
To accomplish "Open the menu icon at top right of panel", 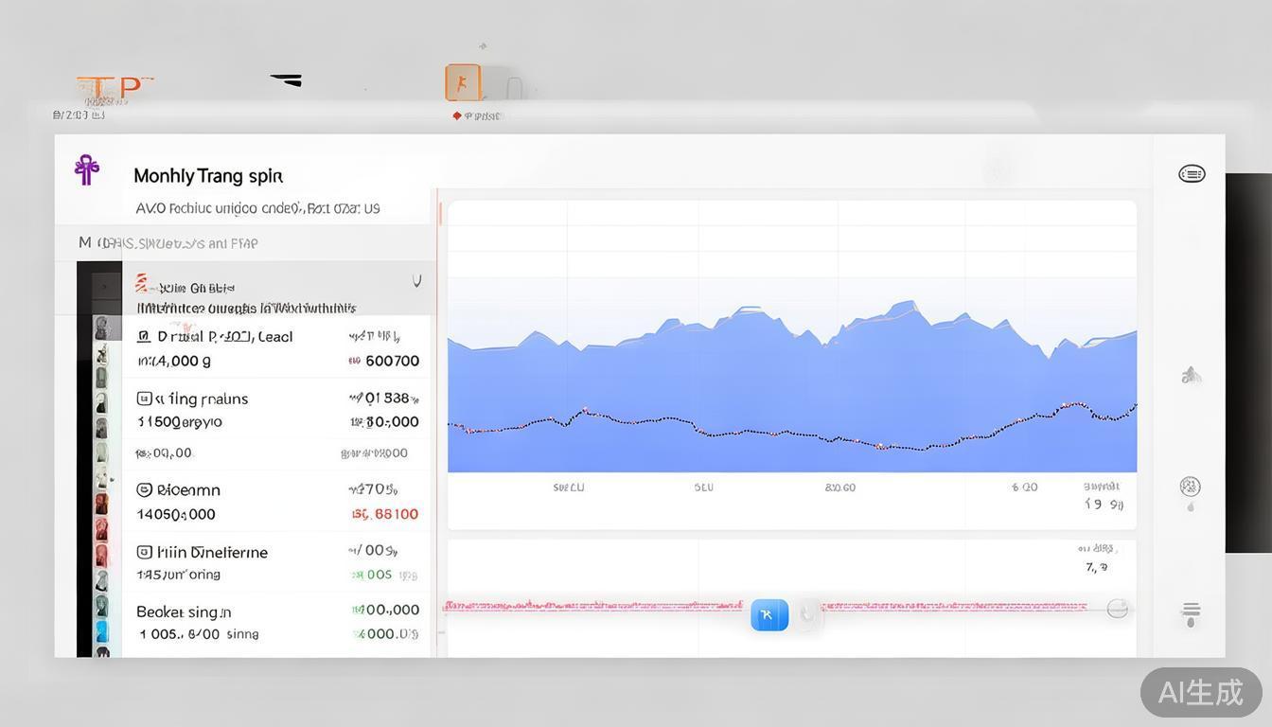I will pyautogui.click(x=1191, y=173).
